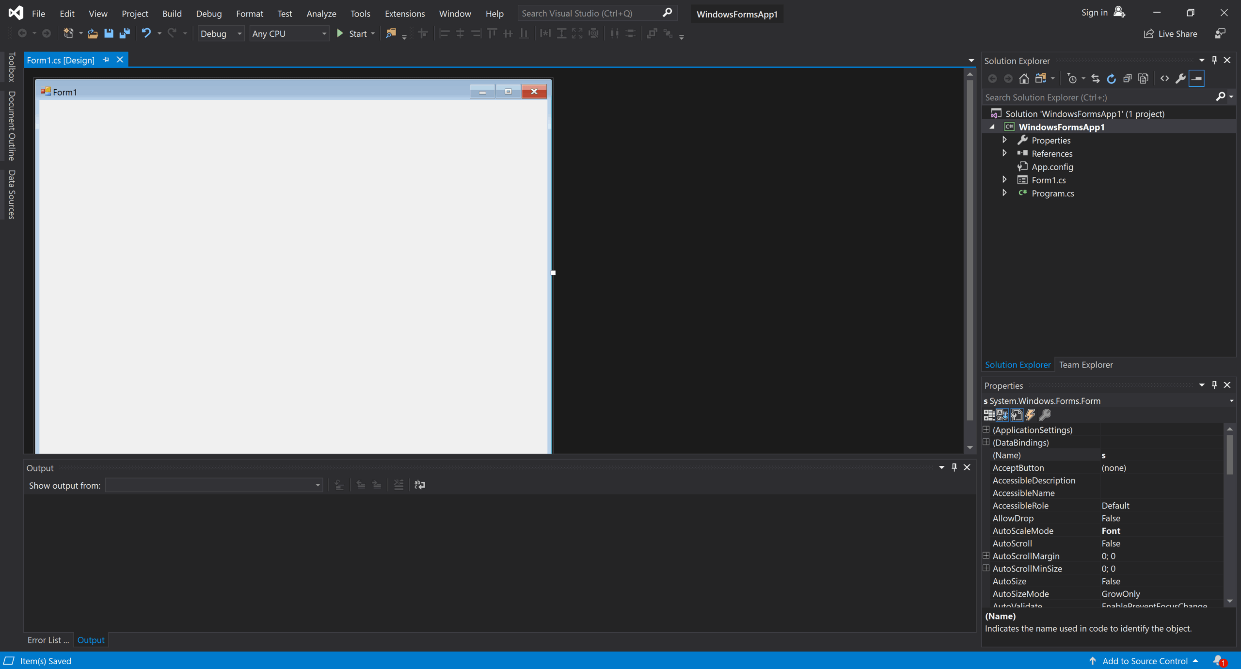The width and height of the screenshot is (1241, 669).
Task: Select the Save All icon
Action: [x=125, y=33]
